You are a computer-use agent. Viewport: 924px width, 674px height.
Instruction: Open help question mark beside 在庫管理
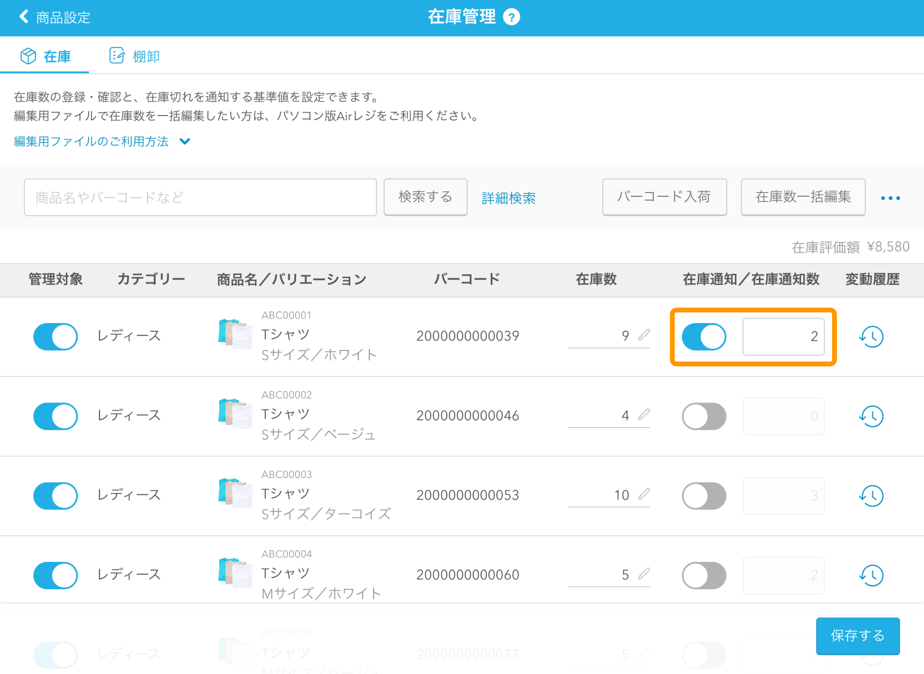point(511,17)
